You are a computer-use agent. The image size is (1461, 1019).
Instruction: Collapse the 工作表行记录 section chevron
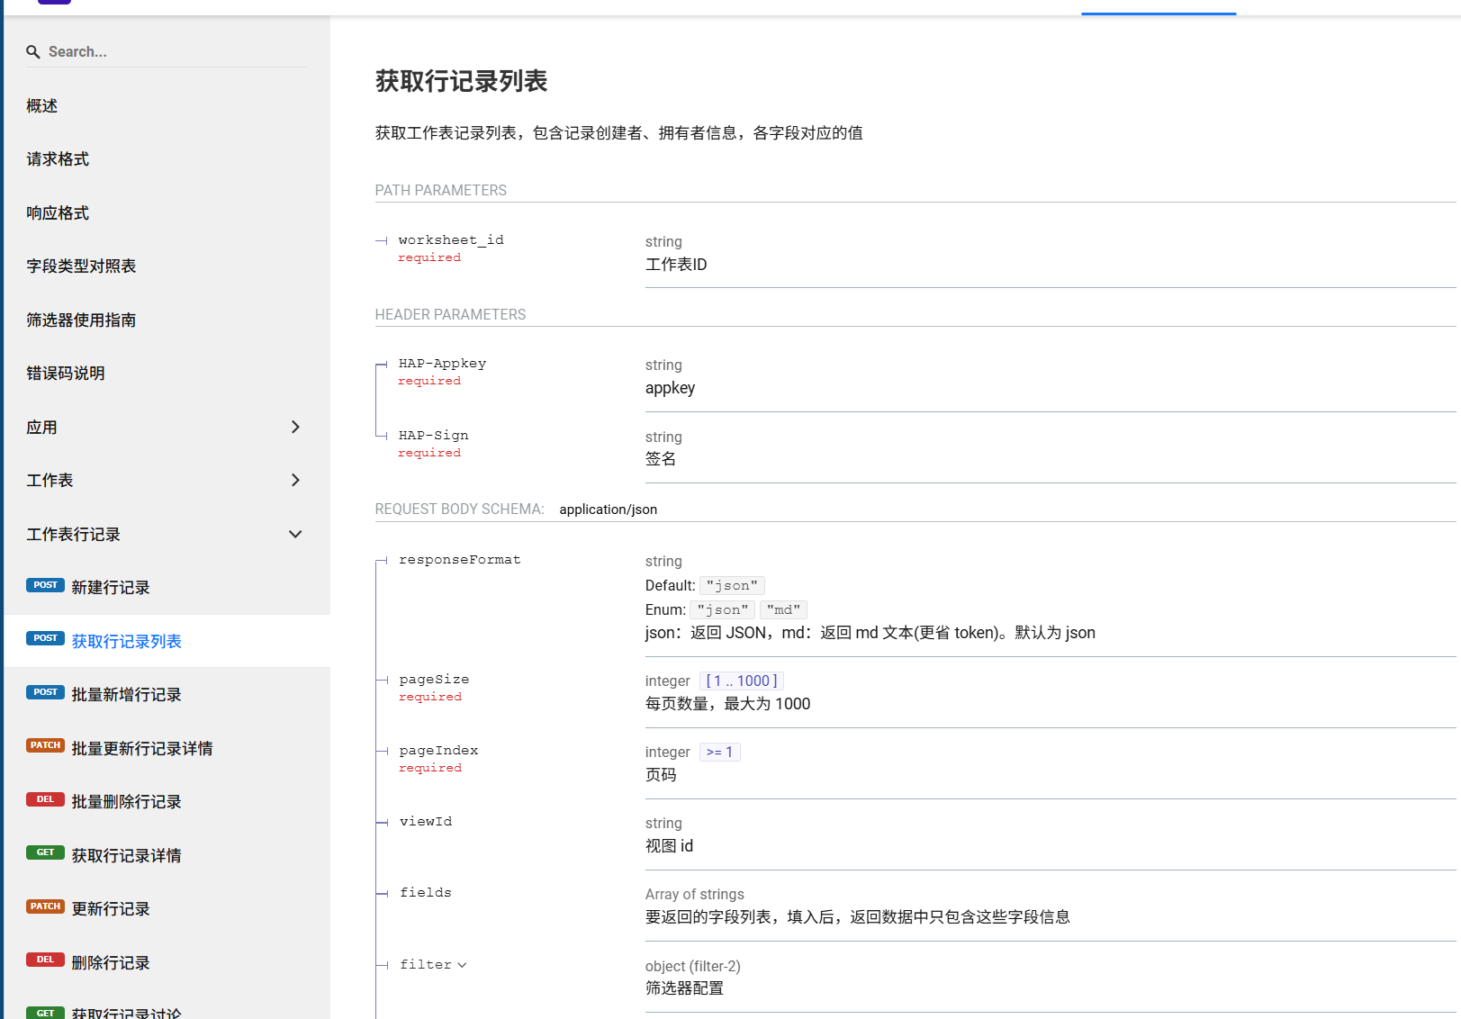[295, 534]
